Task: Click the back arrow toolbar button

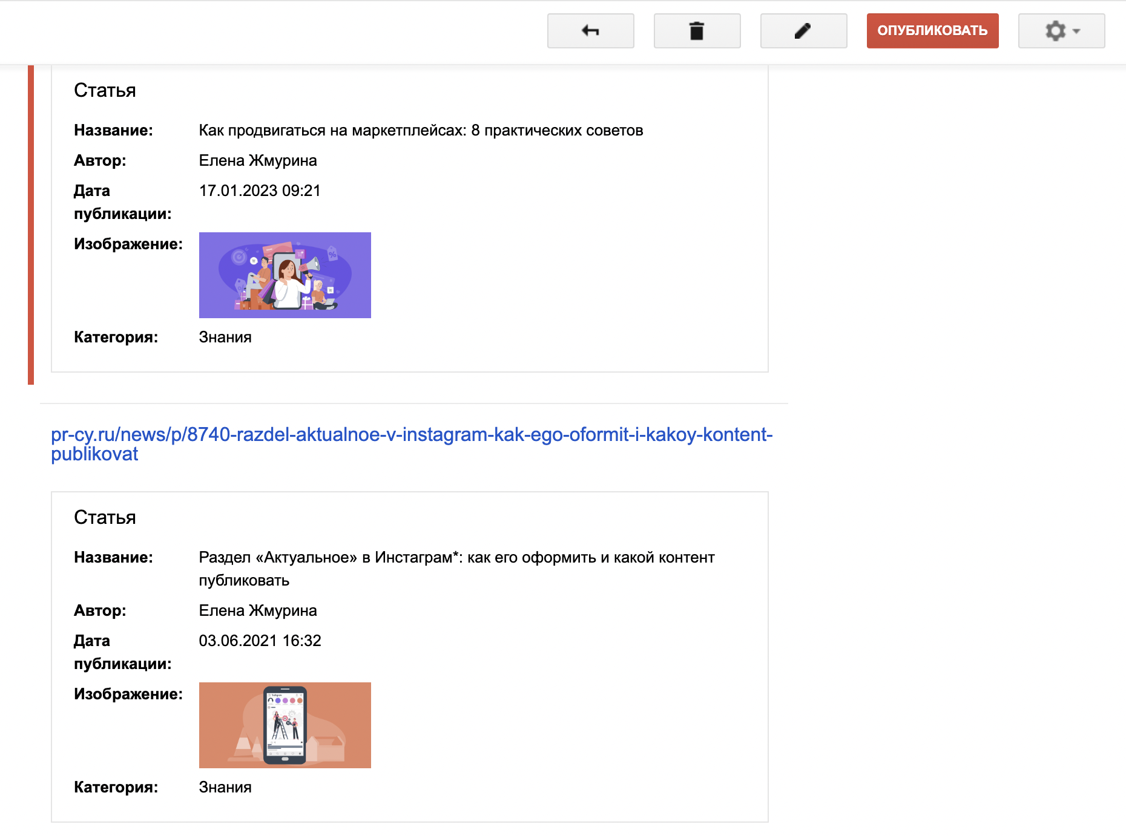Action: click(x=590, y=31)
